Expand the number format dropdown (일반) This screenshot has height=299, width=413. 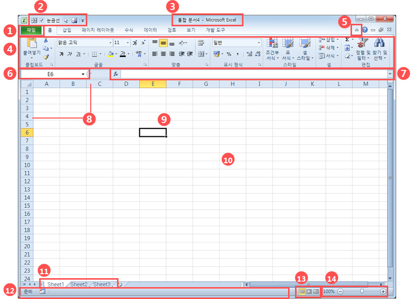[259, 43]
